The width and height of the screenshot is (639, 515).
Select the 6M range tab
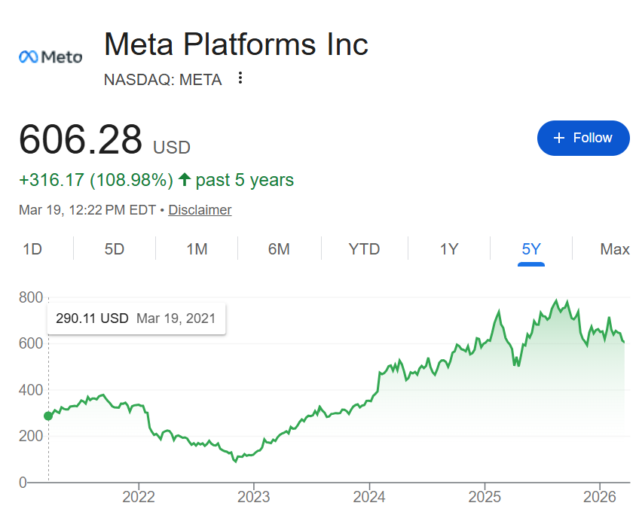(279, 249)
